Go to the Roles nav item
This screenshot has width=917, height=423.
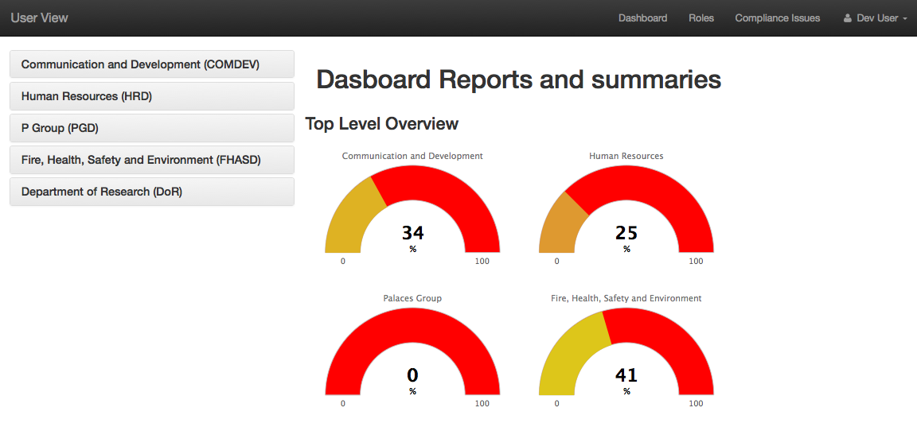tap(701, 18)
